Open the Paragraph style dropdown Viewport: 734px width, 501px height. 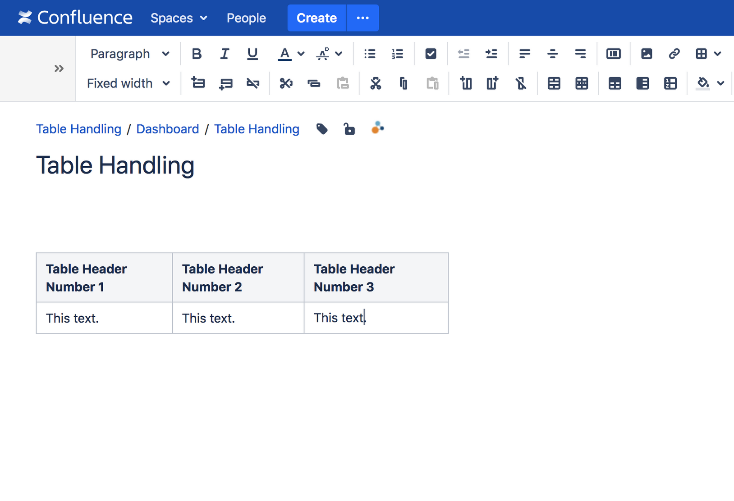(x=129, y=54)
